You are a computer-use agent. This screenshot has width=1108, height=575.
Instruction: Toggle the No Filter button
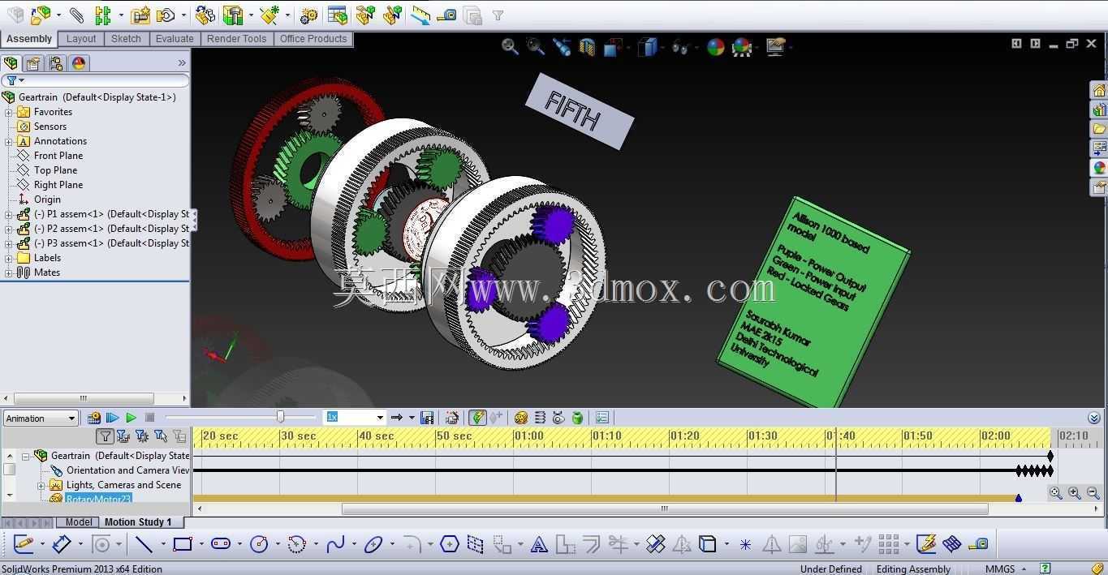[x=105, y=436]
